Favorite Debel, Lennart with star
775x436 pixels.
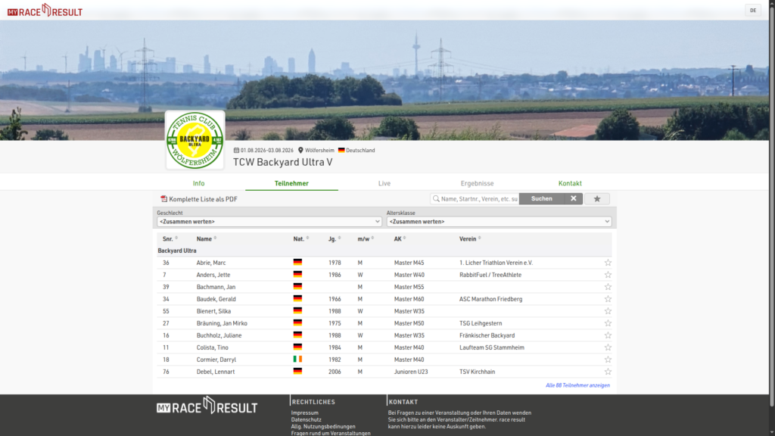pos(608,372)
